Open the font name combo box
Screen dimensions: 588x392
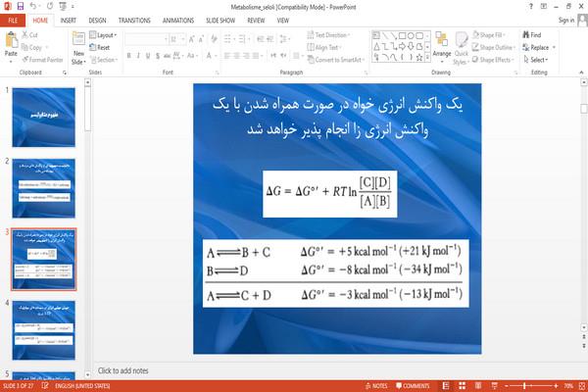tap(146, 39)
